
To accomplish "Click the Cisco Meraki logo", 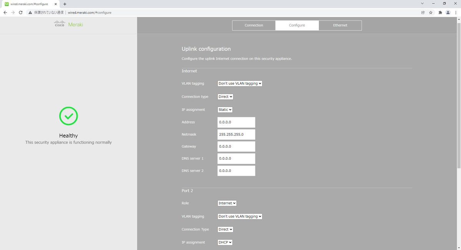I will click(x=68, y=24).
